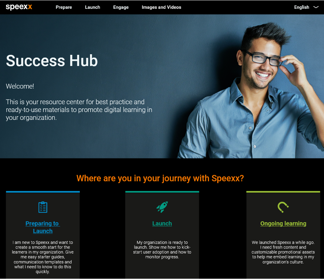The image size is (324, 279).
Task: Click the Speexx logo
Action: [19, 7]
